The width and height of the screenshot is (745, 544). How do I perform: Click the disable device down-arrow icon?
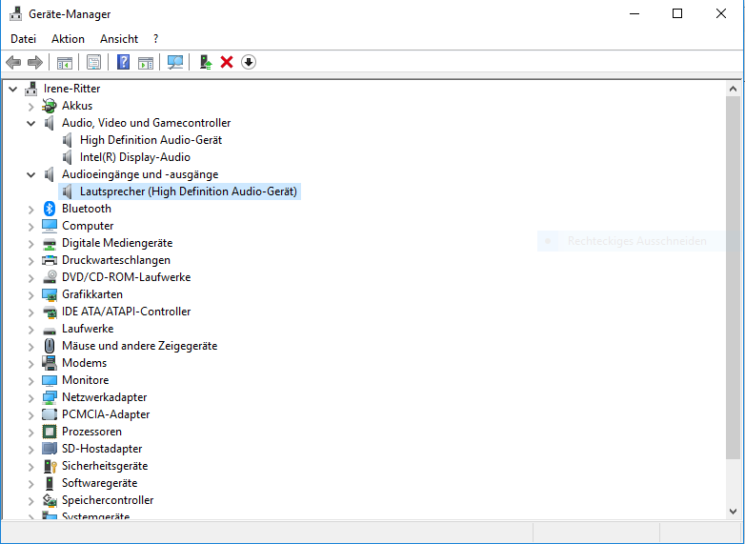[249, 62]
